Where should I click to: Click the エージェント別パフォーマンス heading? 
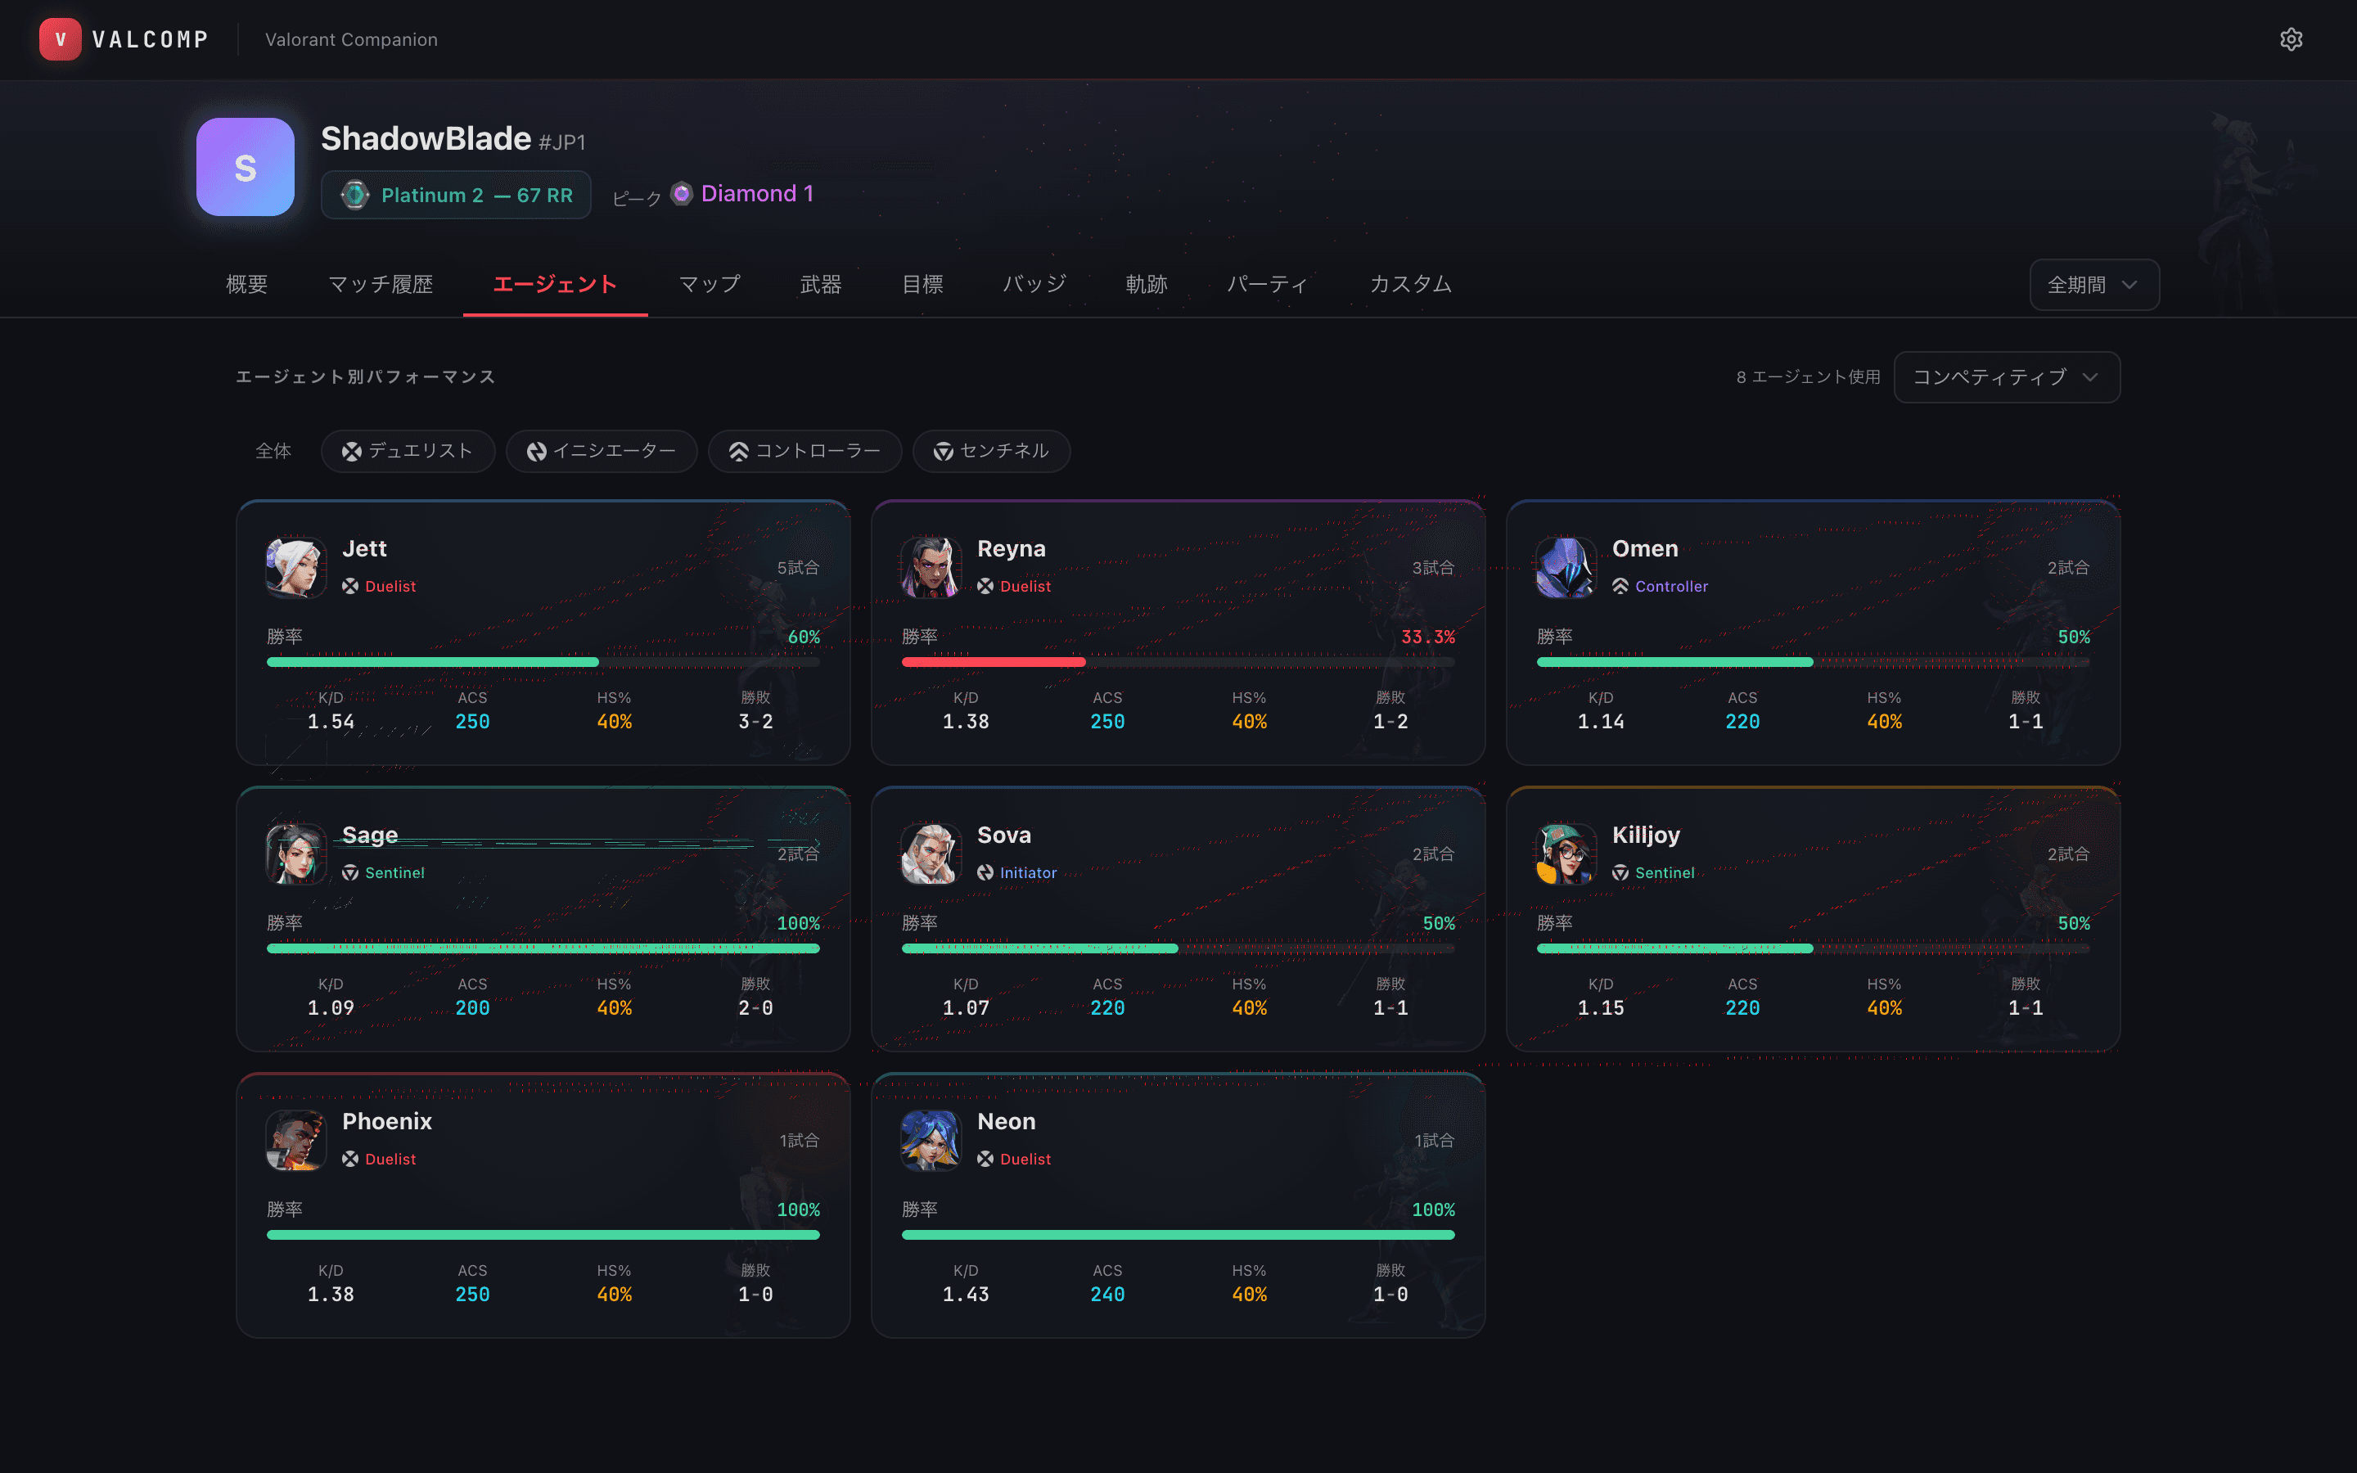click(x=366, y=377)
